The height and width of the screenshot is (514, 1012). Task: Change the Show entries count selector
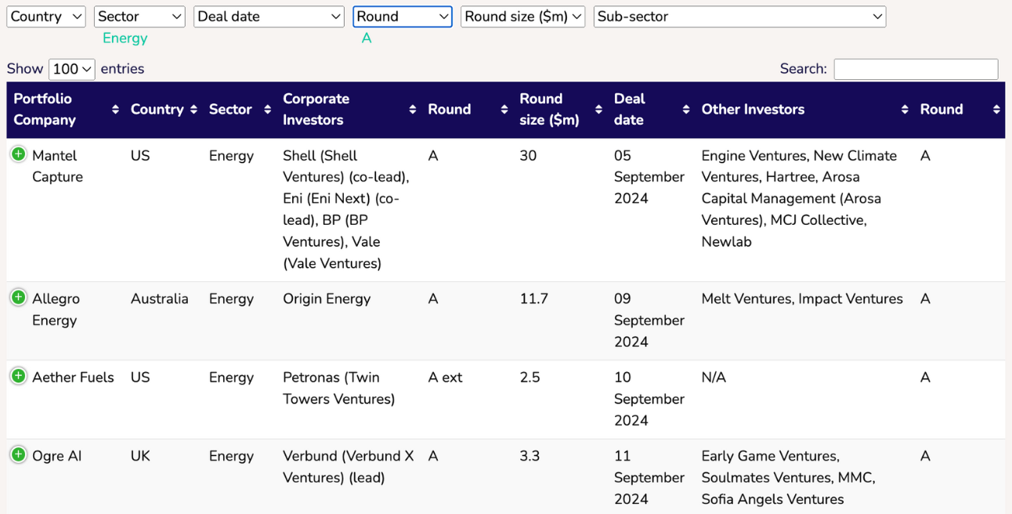coord(71,69)
